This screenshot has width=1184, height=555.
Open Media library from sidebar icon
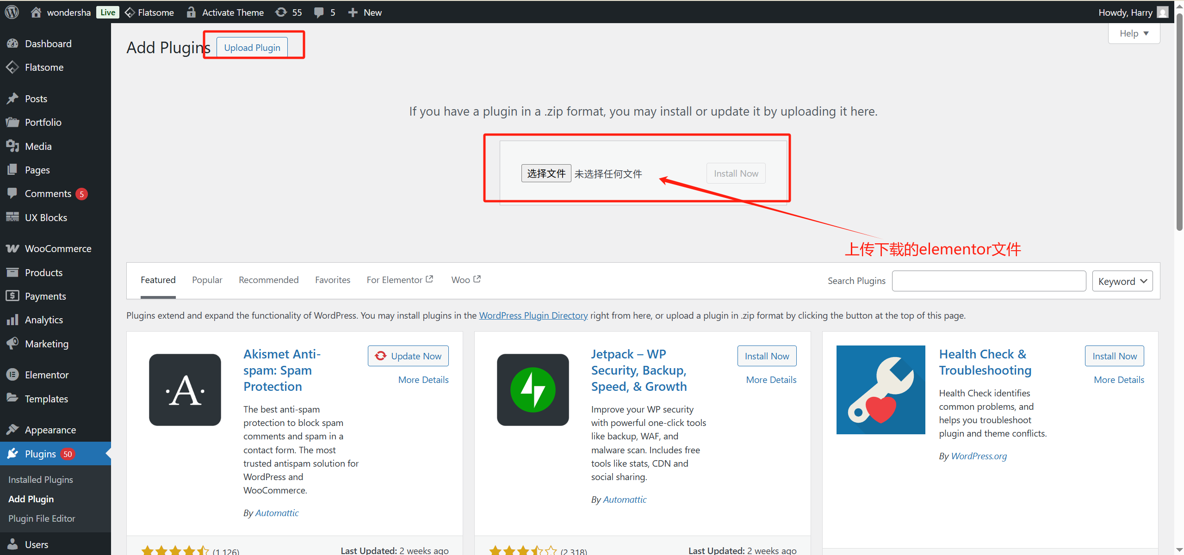12,146
